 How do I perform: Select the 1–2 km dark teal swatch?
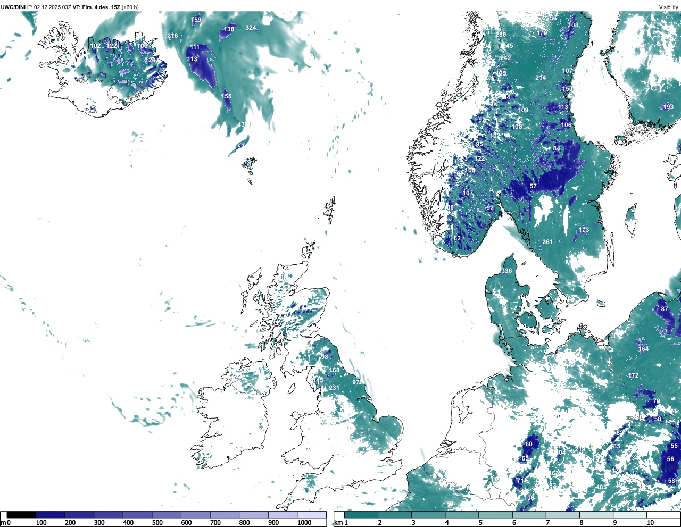[x=361, y=515]
